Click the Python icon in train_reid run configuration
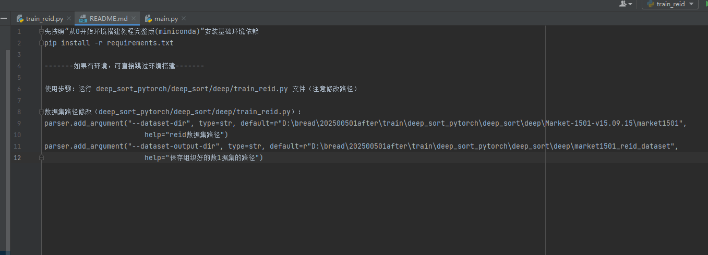 pyautogui.click(x=651, y=4)
